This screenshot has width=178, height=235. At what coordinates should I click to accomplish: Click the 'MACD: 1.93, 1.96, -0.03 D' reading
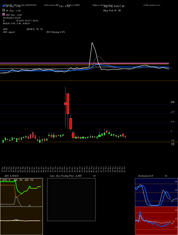[16, 23]
